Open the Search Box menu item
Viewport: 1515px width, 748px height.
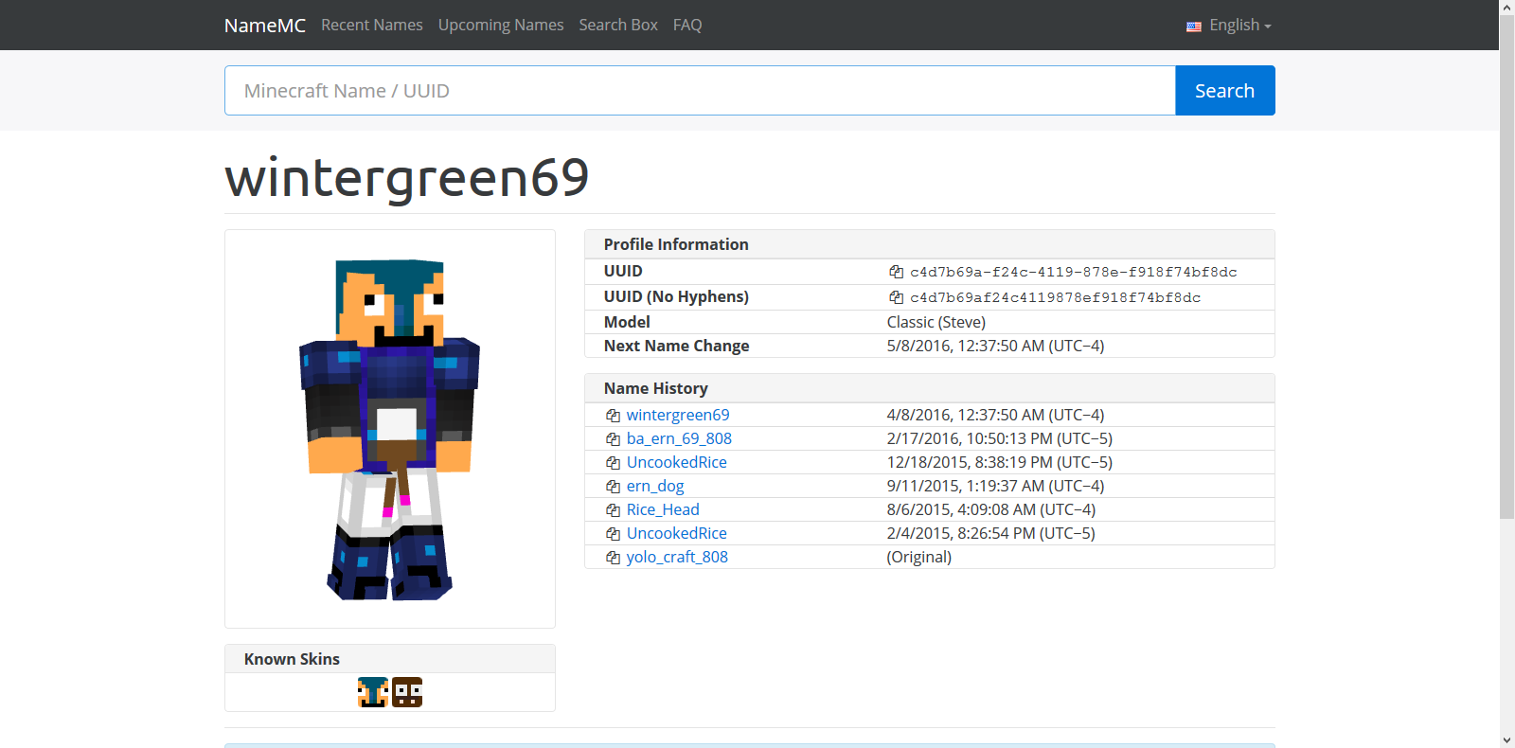coord(617,26)
